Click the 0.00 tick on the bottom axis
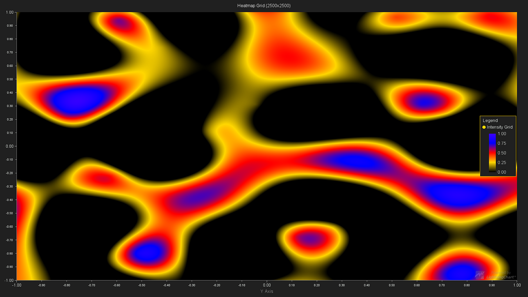The height and width of the screenshot is (297, 528). click(x=266, y=285)
